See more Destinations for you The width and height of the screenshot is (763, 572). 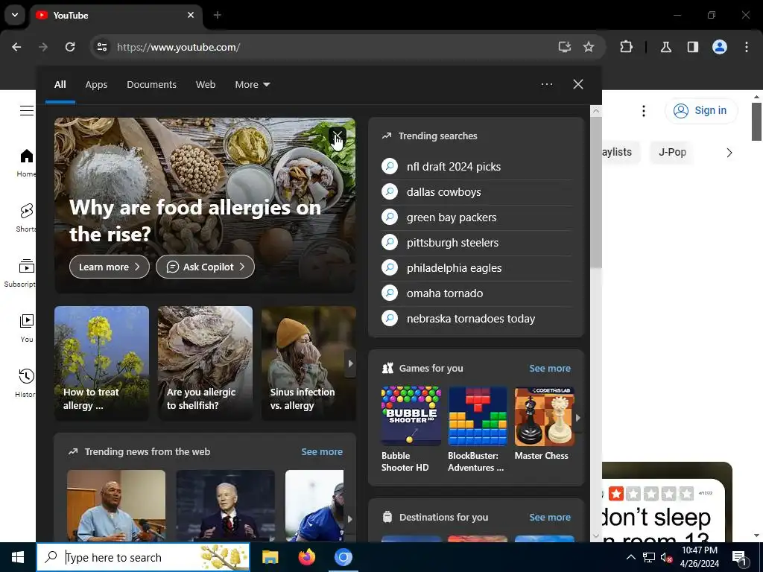coord(550,518)
